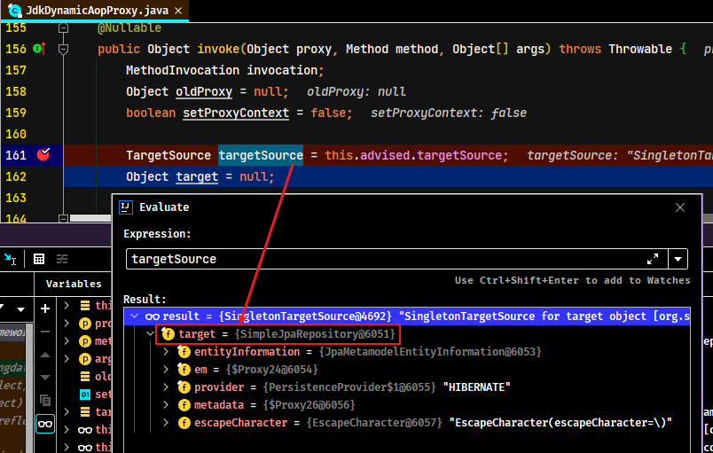
Task: Collapse the result SingletonTargetSource node
Action: tap(134, 316)
